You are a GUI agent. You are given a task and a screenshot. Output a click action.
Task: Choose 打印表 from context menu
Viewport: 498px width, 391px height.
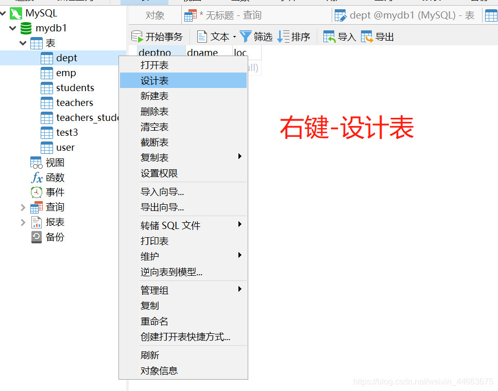pos(183,241)
